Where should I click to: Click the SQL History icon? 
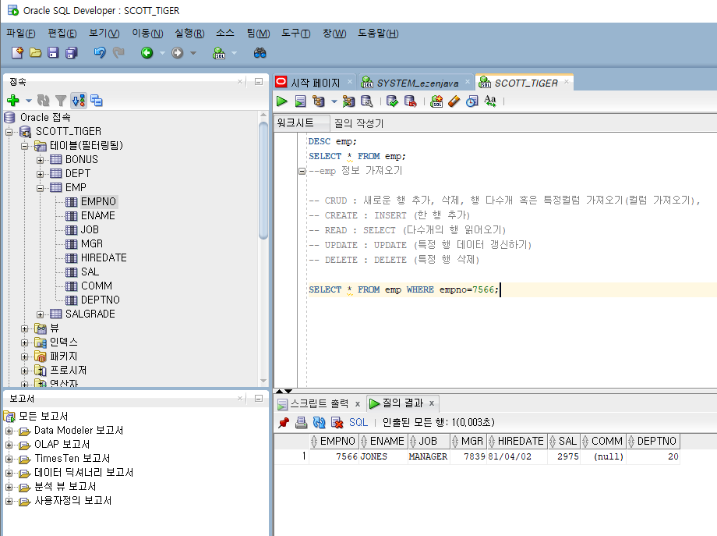click(472, 101)
